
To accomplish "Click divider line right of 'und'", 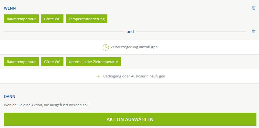I will 191,31.
